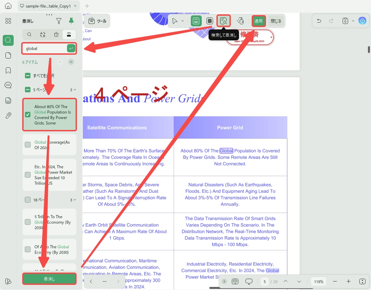This screenshot has width=371, height=290.
Task: Select the sample-file table_Copy1 document tab
Action: [x=49, y=6]
